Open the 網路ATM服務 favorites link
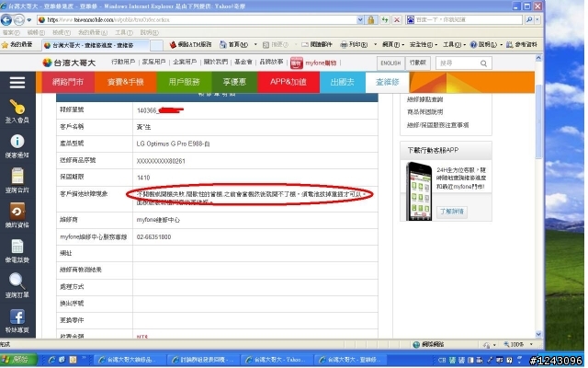Screen dimensions: 588x368 click(x=190, y=44)
